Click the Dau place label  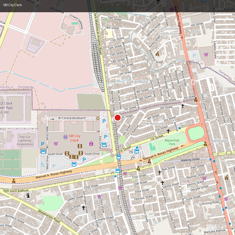[x=196, y=31]
